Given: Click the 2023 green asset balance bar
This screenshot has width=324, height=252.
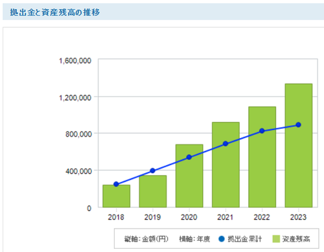Looking at the screenshot, I should click(x=299, y=146).
